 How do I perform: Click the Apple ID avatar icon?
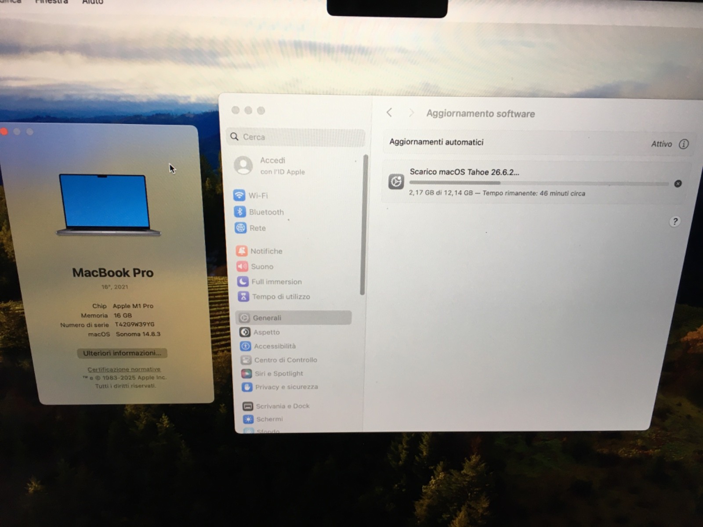click(243, 166)
